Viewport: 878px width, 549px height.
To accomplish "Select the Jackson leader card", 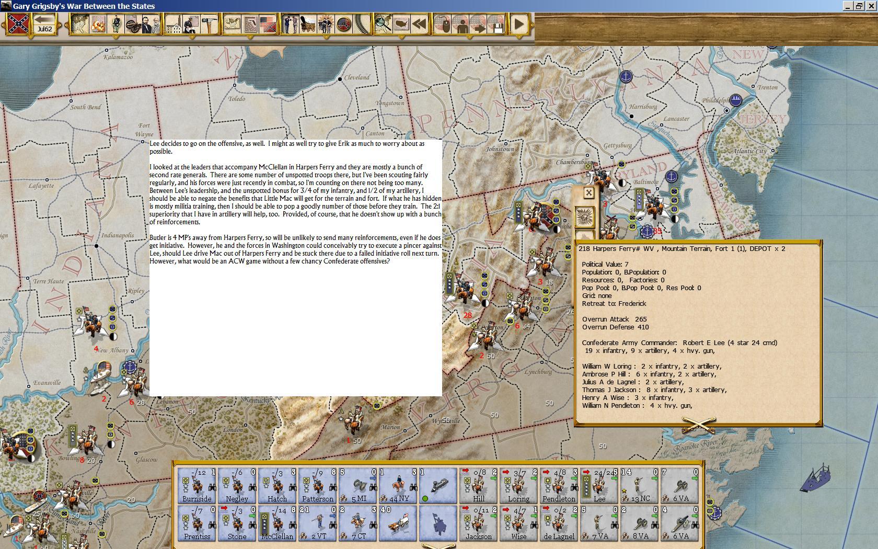I will (x=479, y=523).
